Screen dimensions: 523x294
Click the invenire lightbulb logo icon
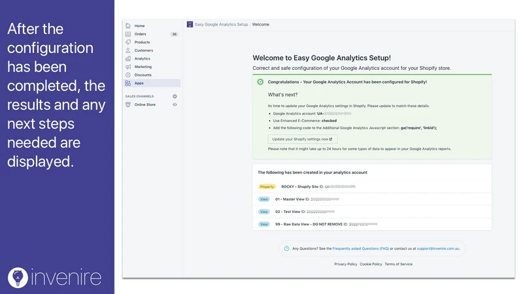click(18, 277)
